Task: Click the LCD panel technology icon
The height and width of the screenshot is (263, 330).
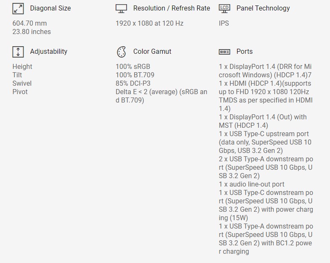Action: click(x=224, y=8)
